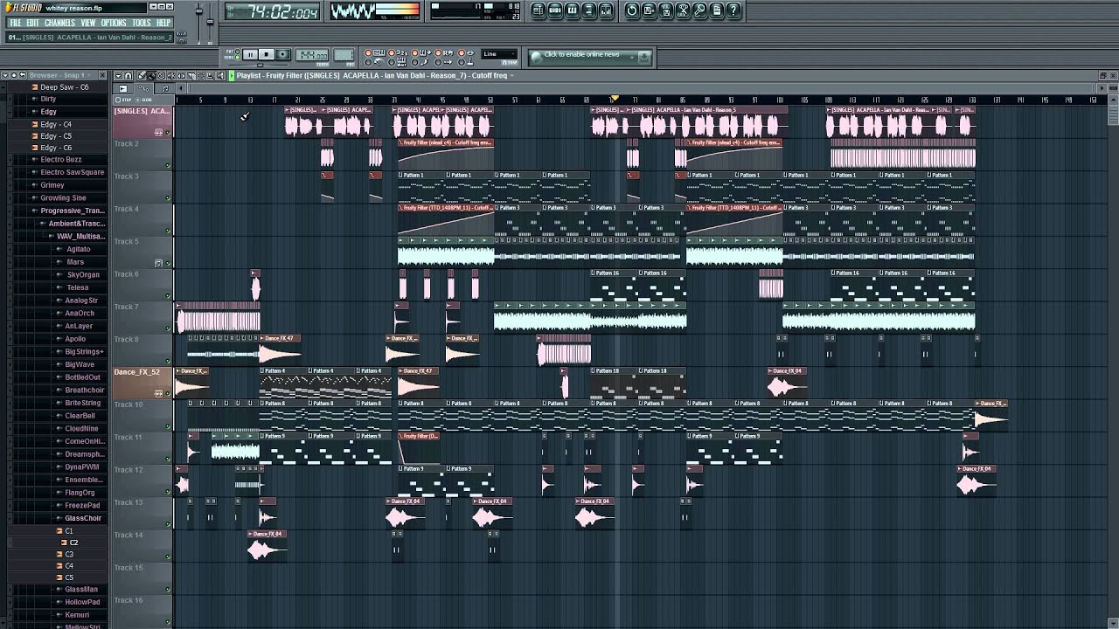Select the playlist zoom tool
Viewport: 1119px width, 629px height.
211,75
